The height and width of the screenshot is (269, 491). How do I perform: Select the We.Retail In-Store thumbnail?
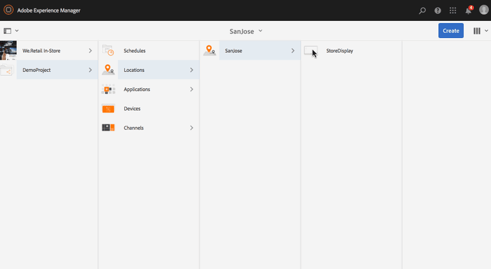pos(8,50)
